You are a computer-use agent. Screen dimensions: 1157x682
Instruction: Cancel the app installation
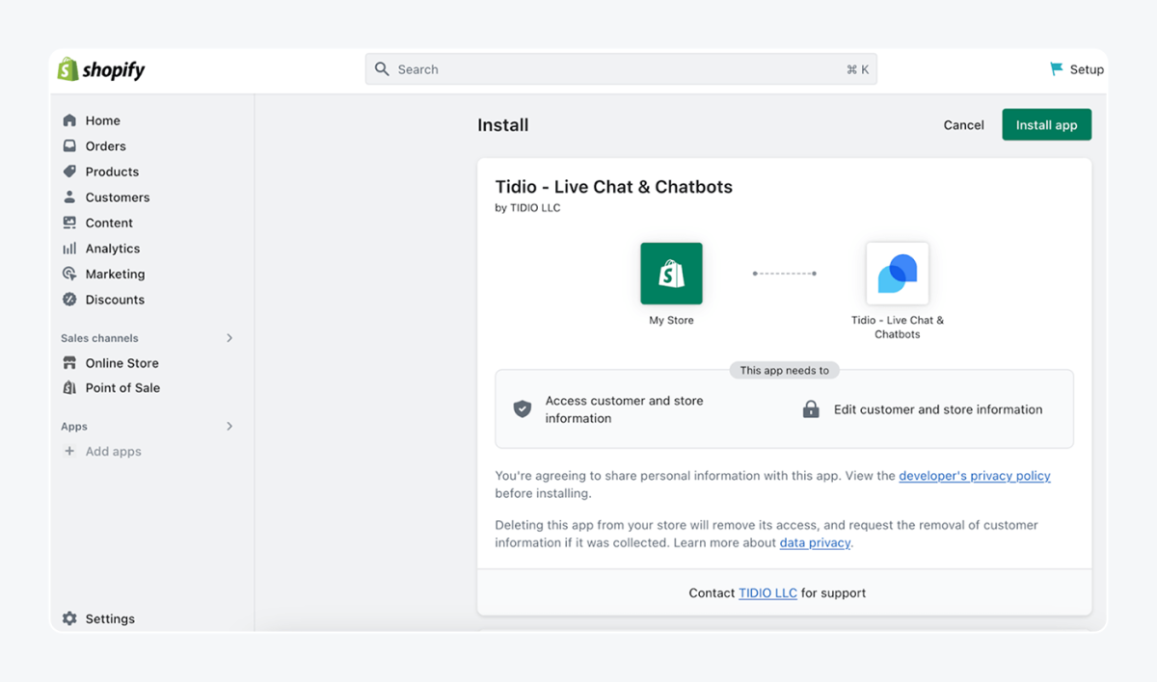tap(964, 125)
